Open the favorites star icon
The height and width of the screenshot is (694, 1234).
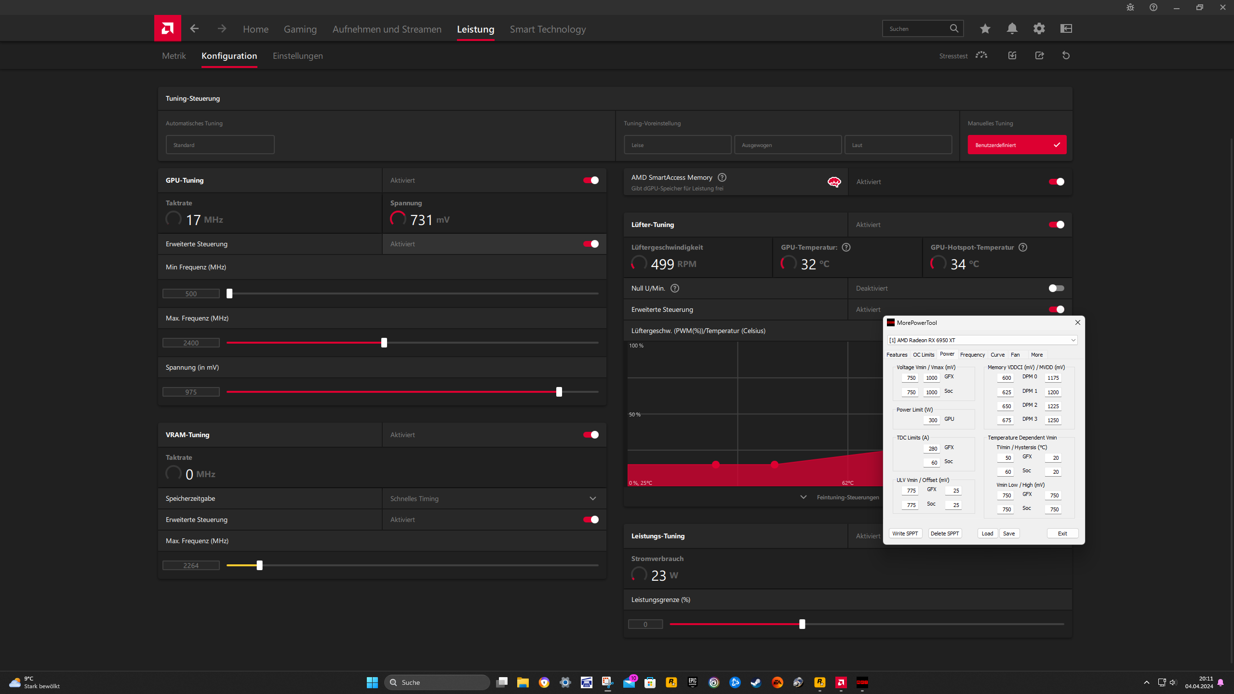985,29
